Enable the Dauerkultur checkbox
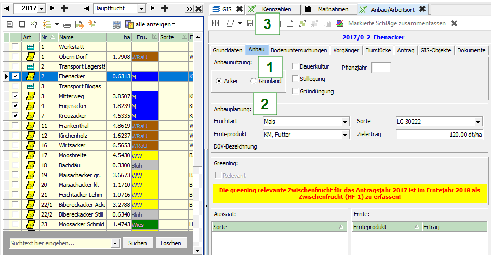This screenshot has height=255, width=491. coord(296,66)
